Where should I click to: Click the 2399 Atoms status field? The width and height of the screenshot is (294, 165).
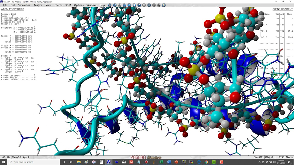click(286, 157)
